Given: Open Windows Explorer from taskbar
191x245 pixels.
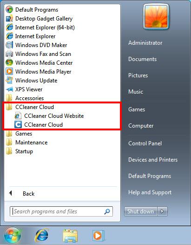Looking at the screenshot, I should pyautogui.click(x=70, y=236).
